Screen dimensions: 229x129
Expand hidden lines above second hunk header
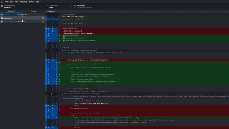tap(52, 50)
